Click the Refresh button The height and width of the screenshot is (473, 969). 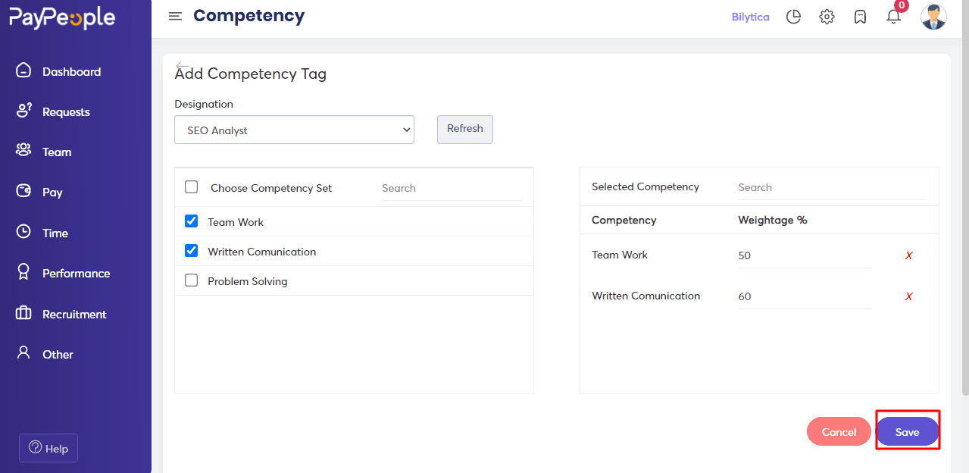pyautogui.click(x=465, y=129)
